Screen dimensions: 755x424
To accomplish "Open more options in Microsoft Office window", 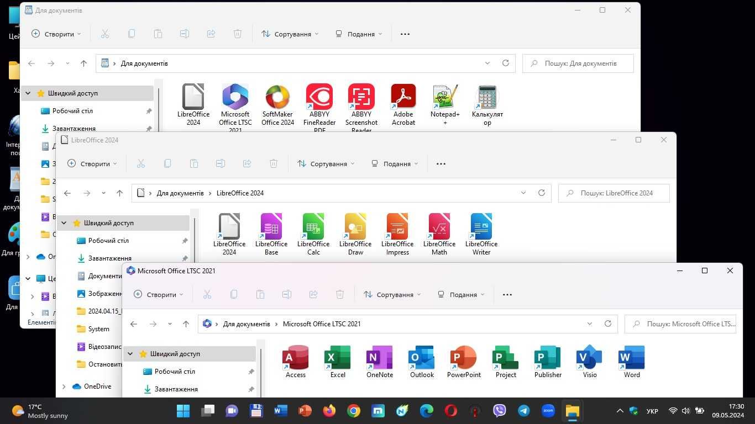I will click(x=507, y=294).
